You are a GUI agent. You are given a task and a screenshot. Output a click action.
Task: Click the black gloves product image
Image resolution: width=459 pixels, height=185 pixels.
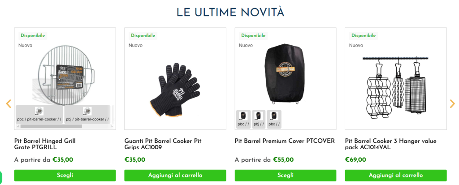[175, 90]
